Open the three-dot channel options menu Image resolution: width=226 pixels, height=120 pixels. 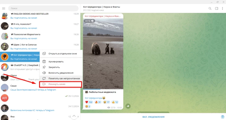[x=222, y=8]
